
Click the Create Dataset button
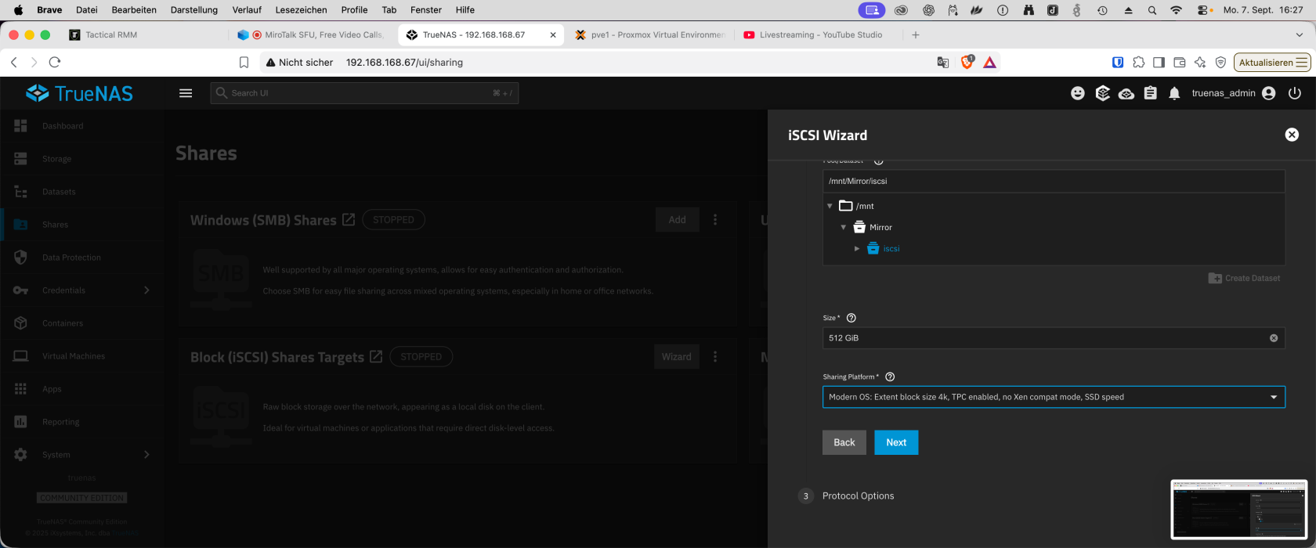coord(1244,278)
